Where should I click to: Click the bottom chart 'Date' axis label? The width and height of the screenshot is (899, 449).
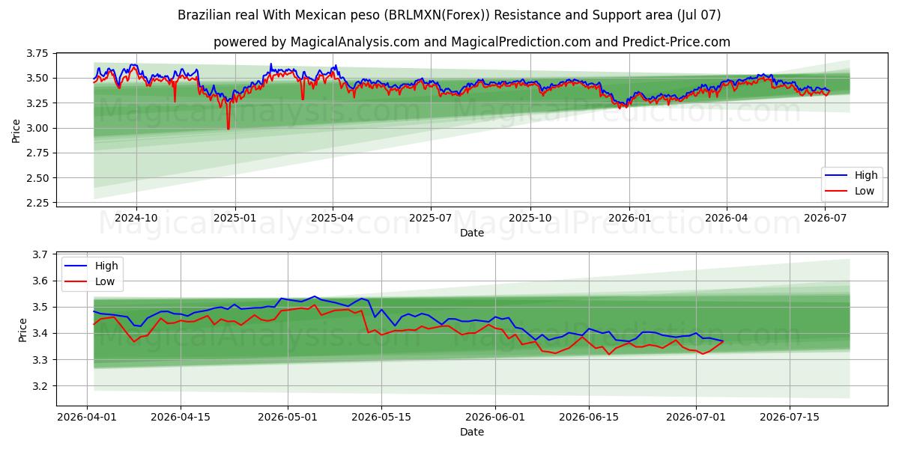(472, 432)
